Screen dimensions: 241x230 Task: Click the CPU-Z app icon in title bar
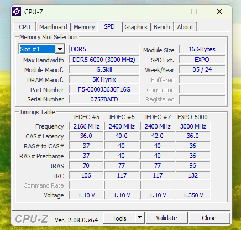click(17, 12)
